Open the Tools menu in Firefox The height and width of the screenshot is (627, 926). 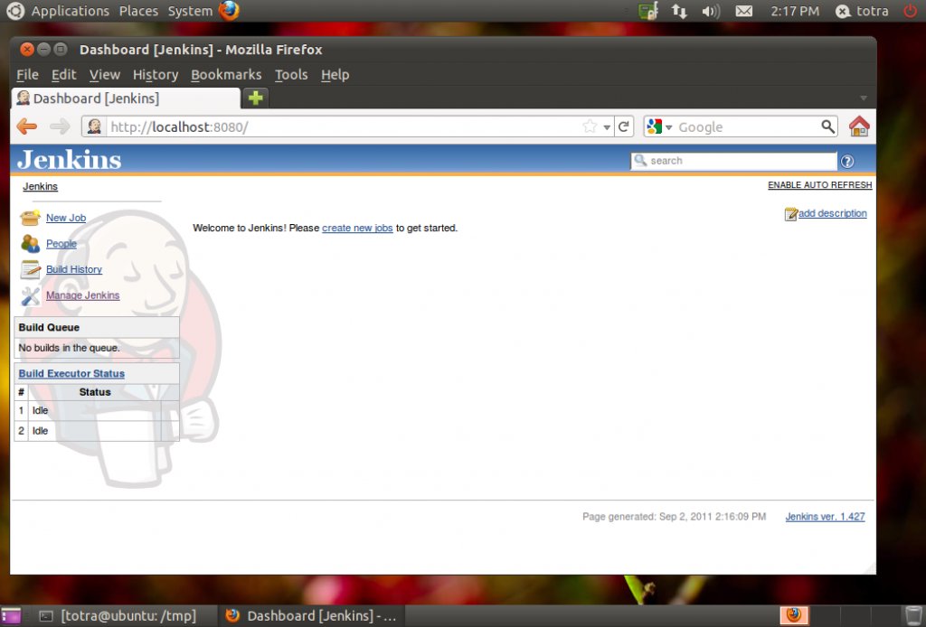[x=291, y=75]
